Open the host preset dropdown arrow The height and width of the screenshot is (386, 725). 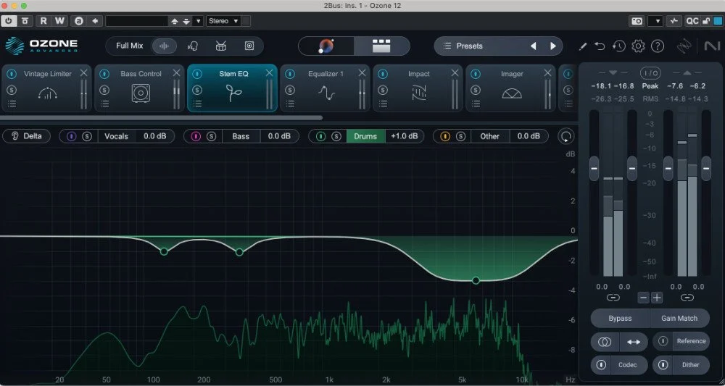(199, 21)
